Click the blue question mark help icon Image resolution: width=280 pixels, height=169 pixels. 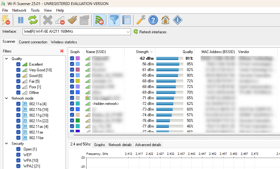(153, 20)
